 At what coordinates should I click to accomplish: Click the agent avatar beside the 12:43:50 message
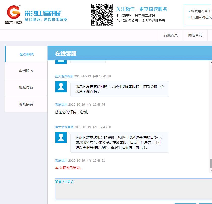point(61,138)
